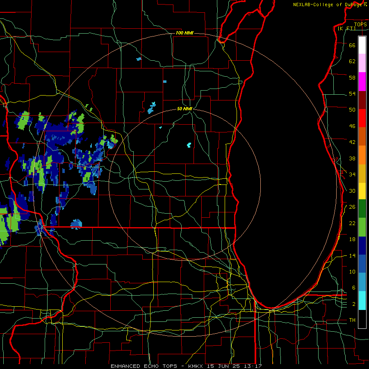Click the '15 JUN 25' date in footer
Image resolution: width=369 pixels, height=369 pixels.
coord(223,366)
